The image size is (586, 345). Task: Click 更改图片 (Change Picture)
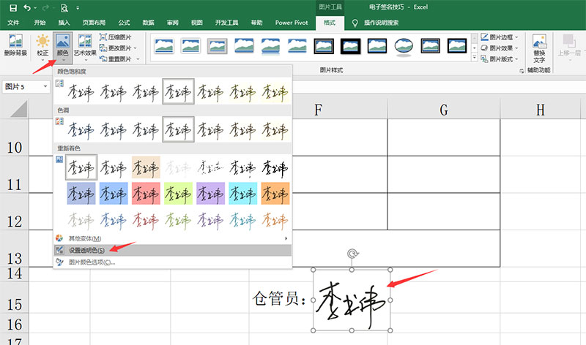tap(116, 48)
